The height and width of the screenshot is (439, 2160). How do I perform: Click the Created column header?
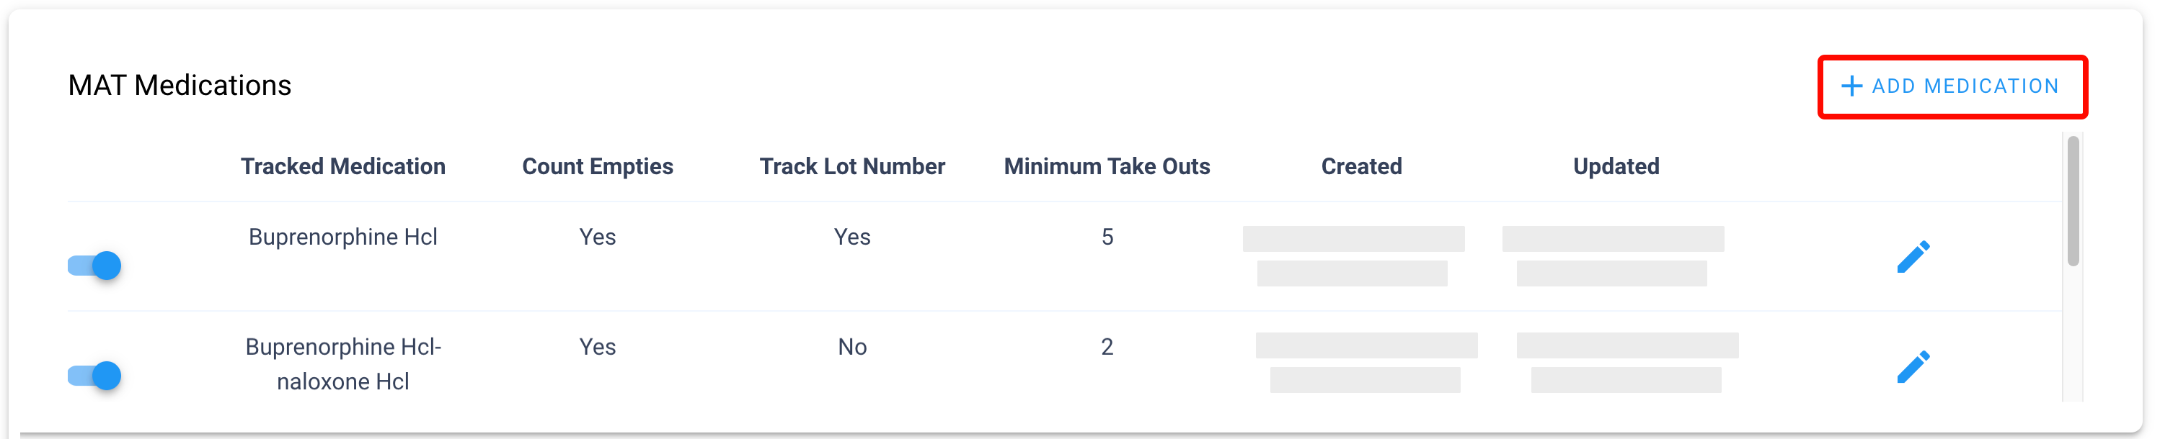click(1361, 167)
